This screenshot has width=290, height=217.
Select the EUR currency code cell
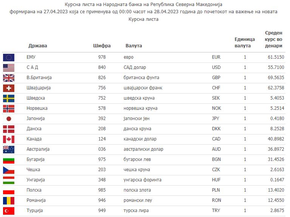pyautogui.click(x=216, y=57)
